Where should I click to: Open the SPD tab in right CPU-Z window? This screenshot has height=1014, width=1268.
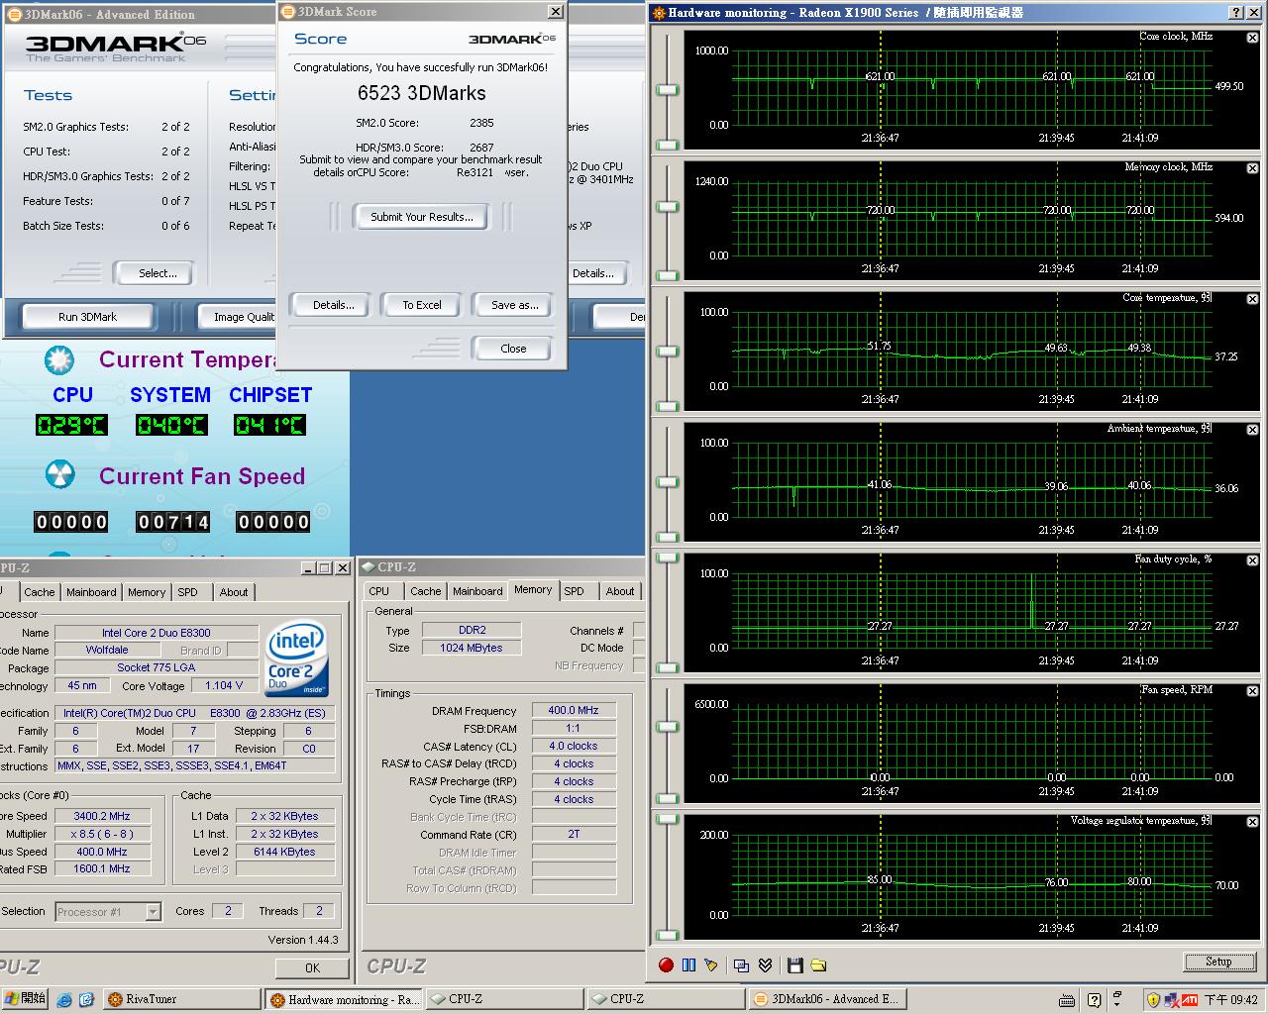(574, 591)
